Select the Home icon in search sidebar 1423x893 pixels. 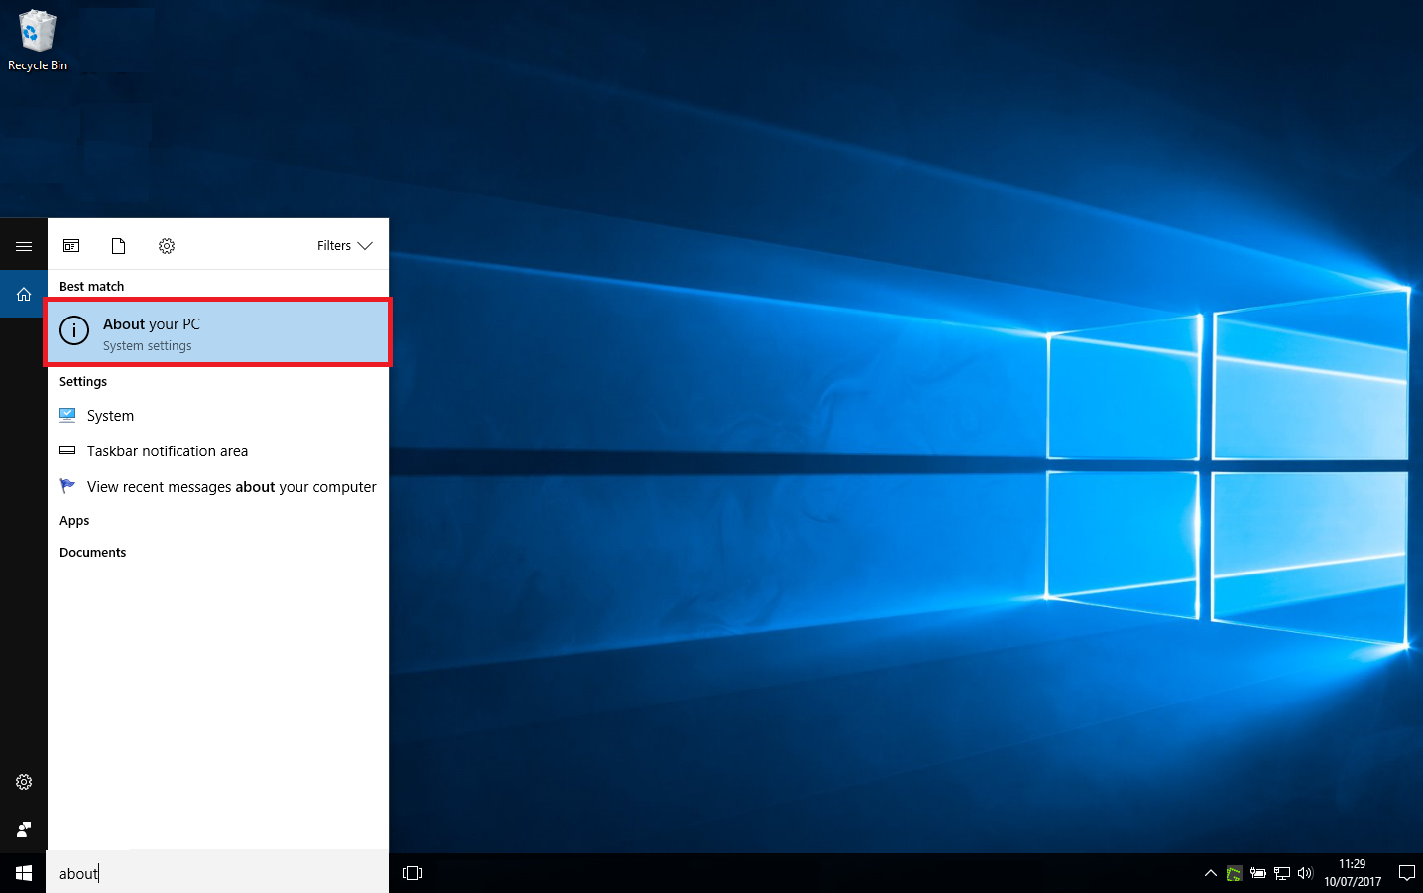tap(24, 295)
